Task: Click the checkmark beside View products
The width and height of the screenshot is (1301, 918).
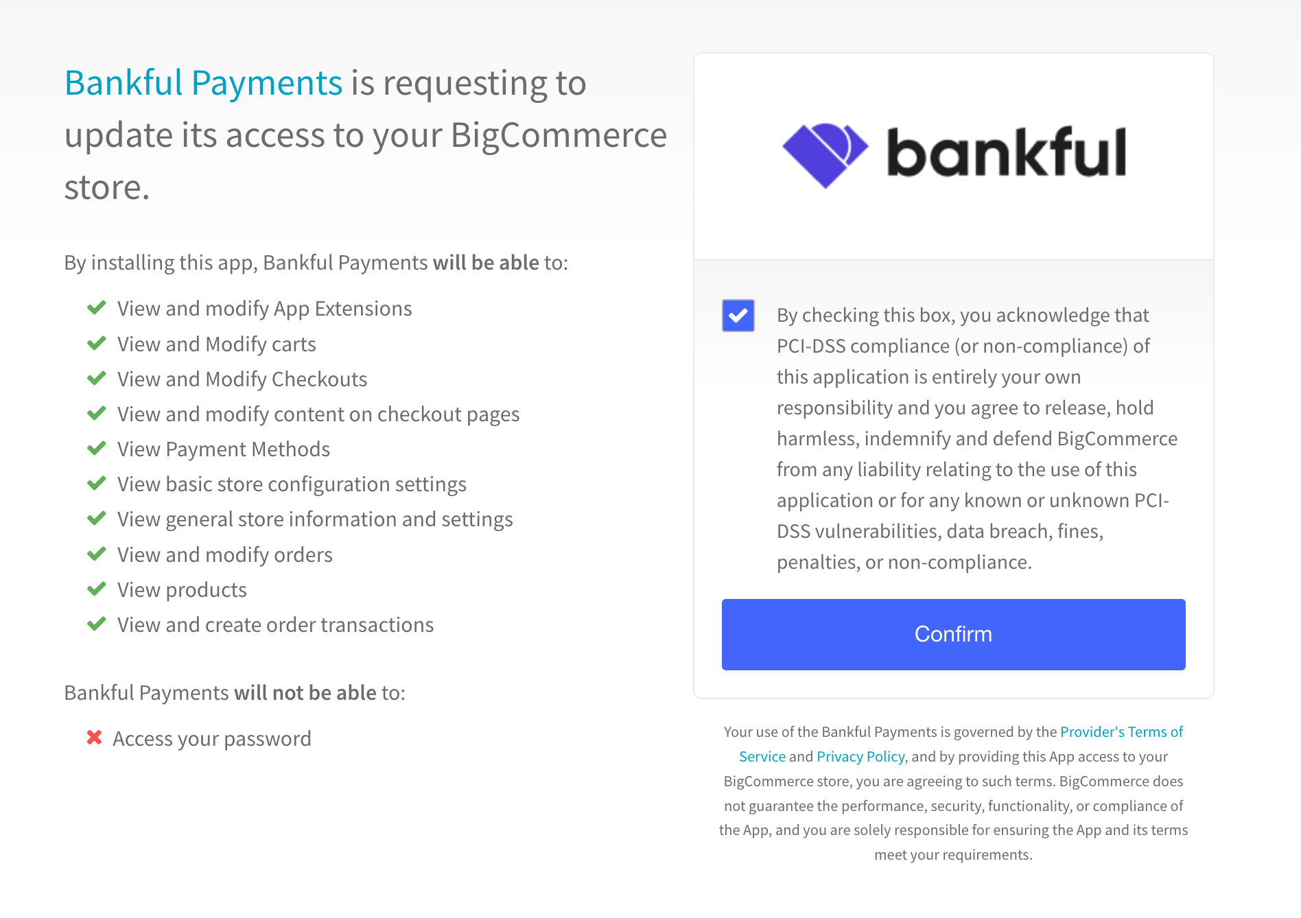Action: [97, 589]
